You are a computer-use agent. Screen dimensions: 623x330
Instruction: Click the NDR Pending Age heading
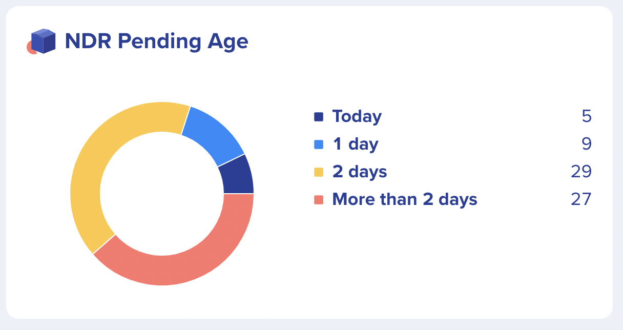(156, 42)
